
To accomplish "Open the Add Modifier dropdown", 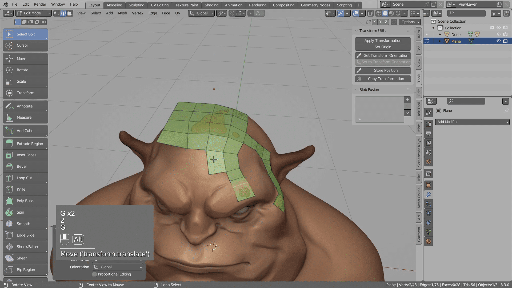I will (x=472, y=122).
